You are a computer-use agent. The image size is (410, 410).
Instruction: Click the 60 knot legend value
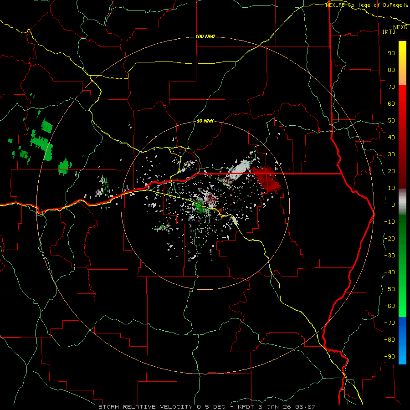coord(391,104)
